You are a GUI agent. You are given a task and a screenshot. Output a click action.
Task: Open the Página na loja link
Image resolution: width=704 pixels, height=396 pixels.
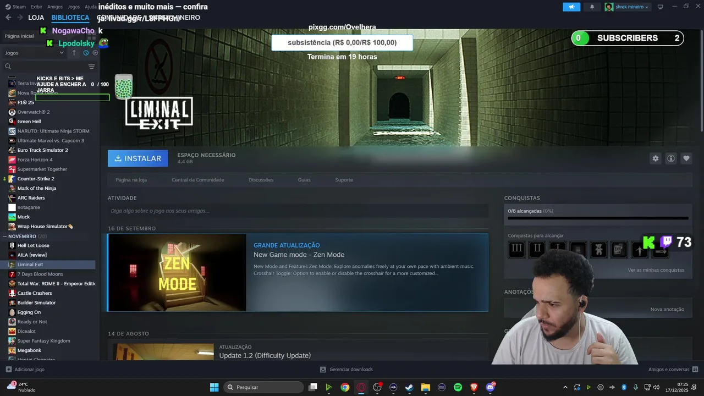[131, 180]
